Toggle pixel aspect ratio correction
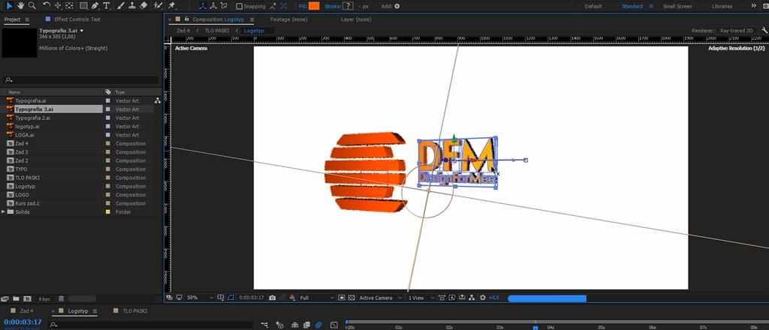Image resolution: width=769 pixels, height=330 pixels. tap(442, 298)
